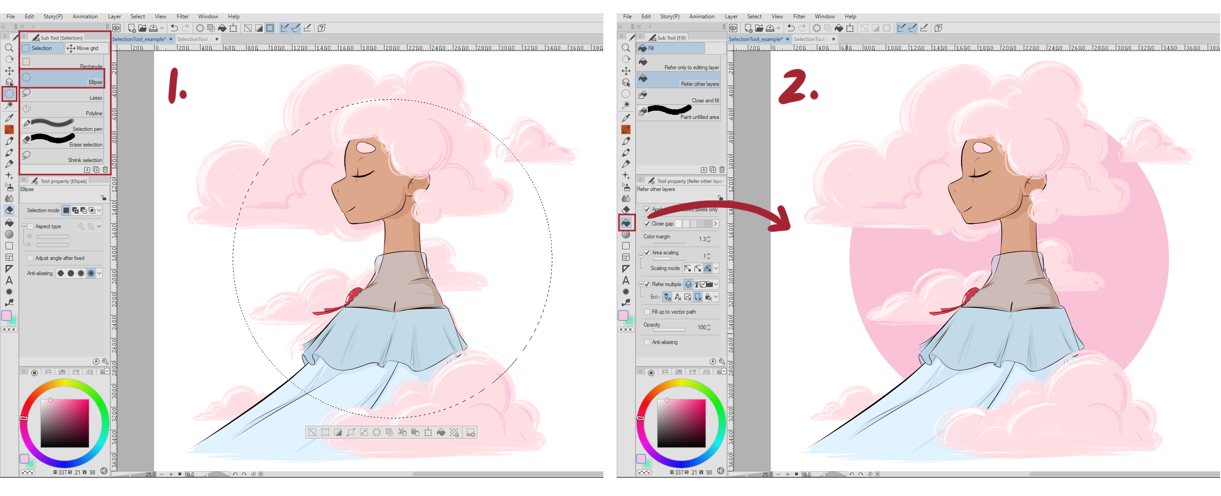This screenshot has height=496, width=1221.
Task: Toggle the Close gap checkbox
Action: (x=647, y=223)
